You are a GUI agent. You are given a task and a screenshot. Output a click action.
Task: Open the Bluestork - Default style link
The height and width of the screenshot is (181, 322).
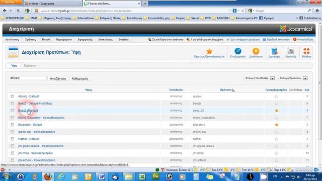tap(30, 125)
